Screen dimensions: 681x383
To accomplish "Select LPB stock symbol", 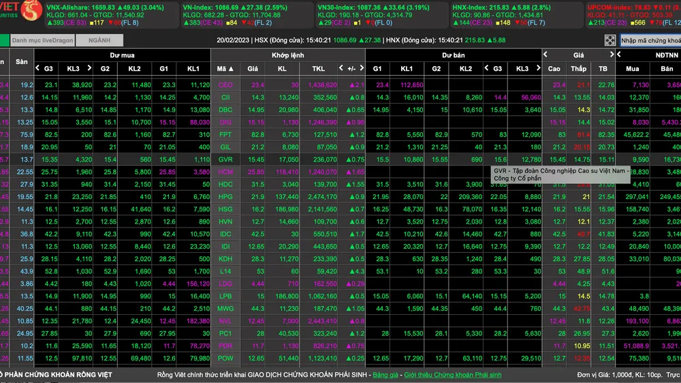I will pyautogui.click(x=225, y=296).
